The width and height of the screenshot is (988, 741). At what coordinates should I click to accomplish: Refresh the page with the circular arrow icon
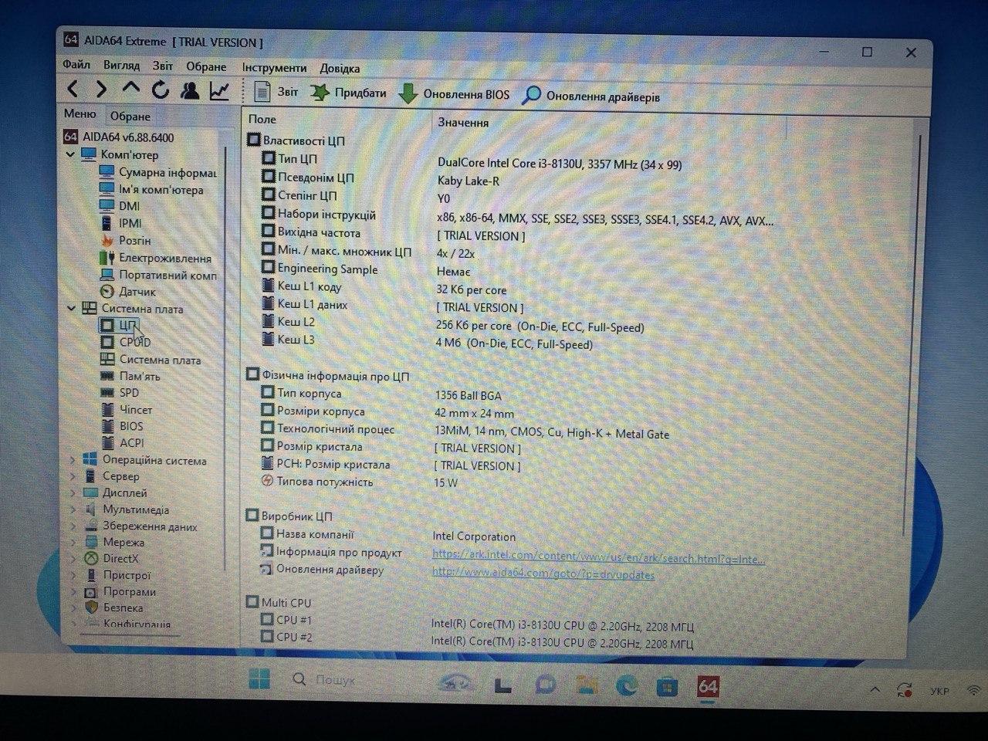click(160, 90)
